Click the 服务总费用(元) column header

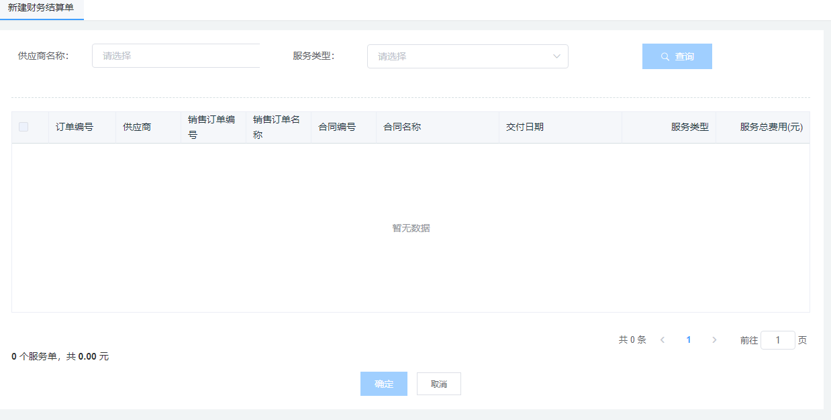click(x=771, y=127)
